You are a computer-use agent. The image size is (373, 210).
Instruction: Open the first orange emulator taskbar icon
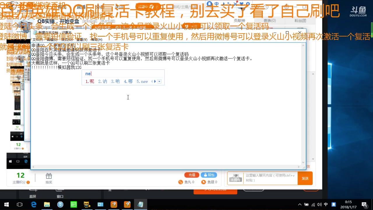coord(114,204)
